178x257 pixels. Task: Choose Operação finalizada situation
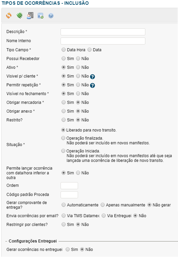click(63, 138)
